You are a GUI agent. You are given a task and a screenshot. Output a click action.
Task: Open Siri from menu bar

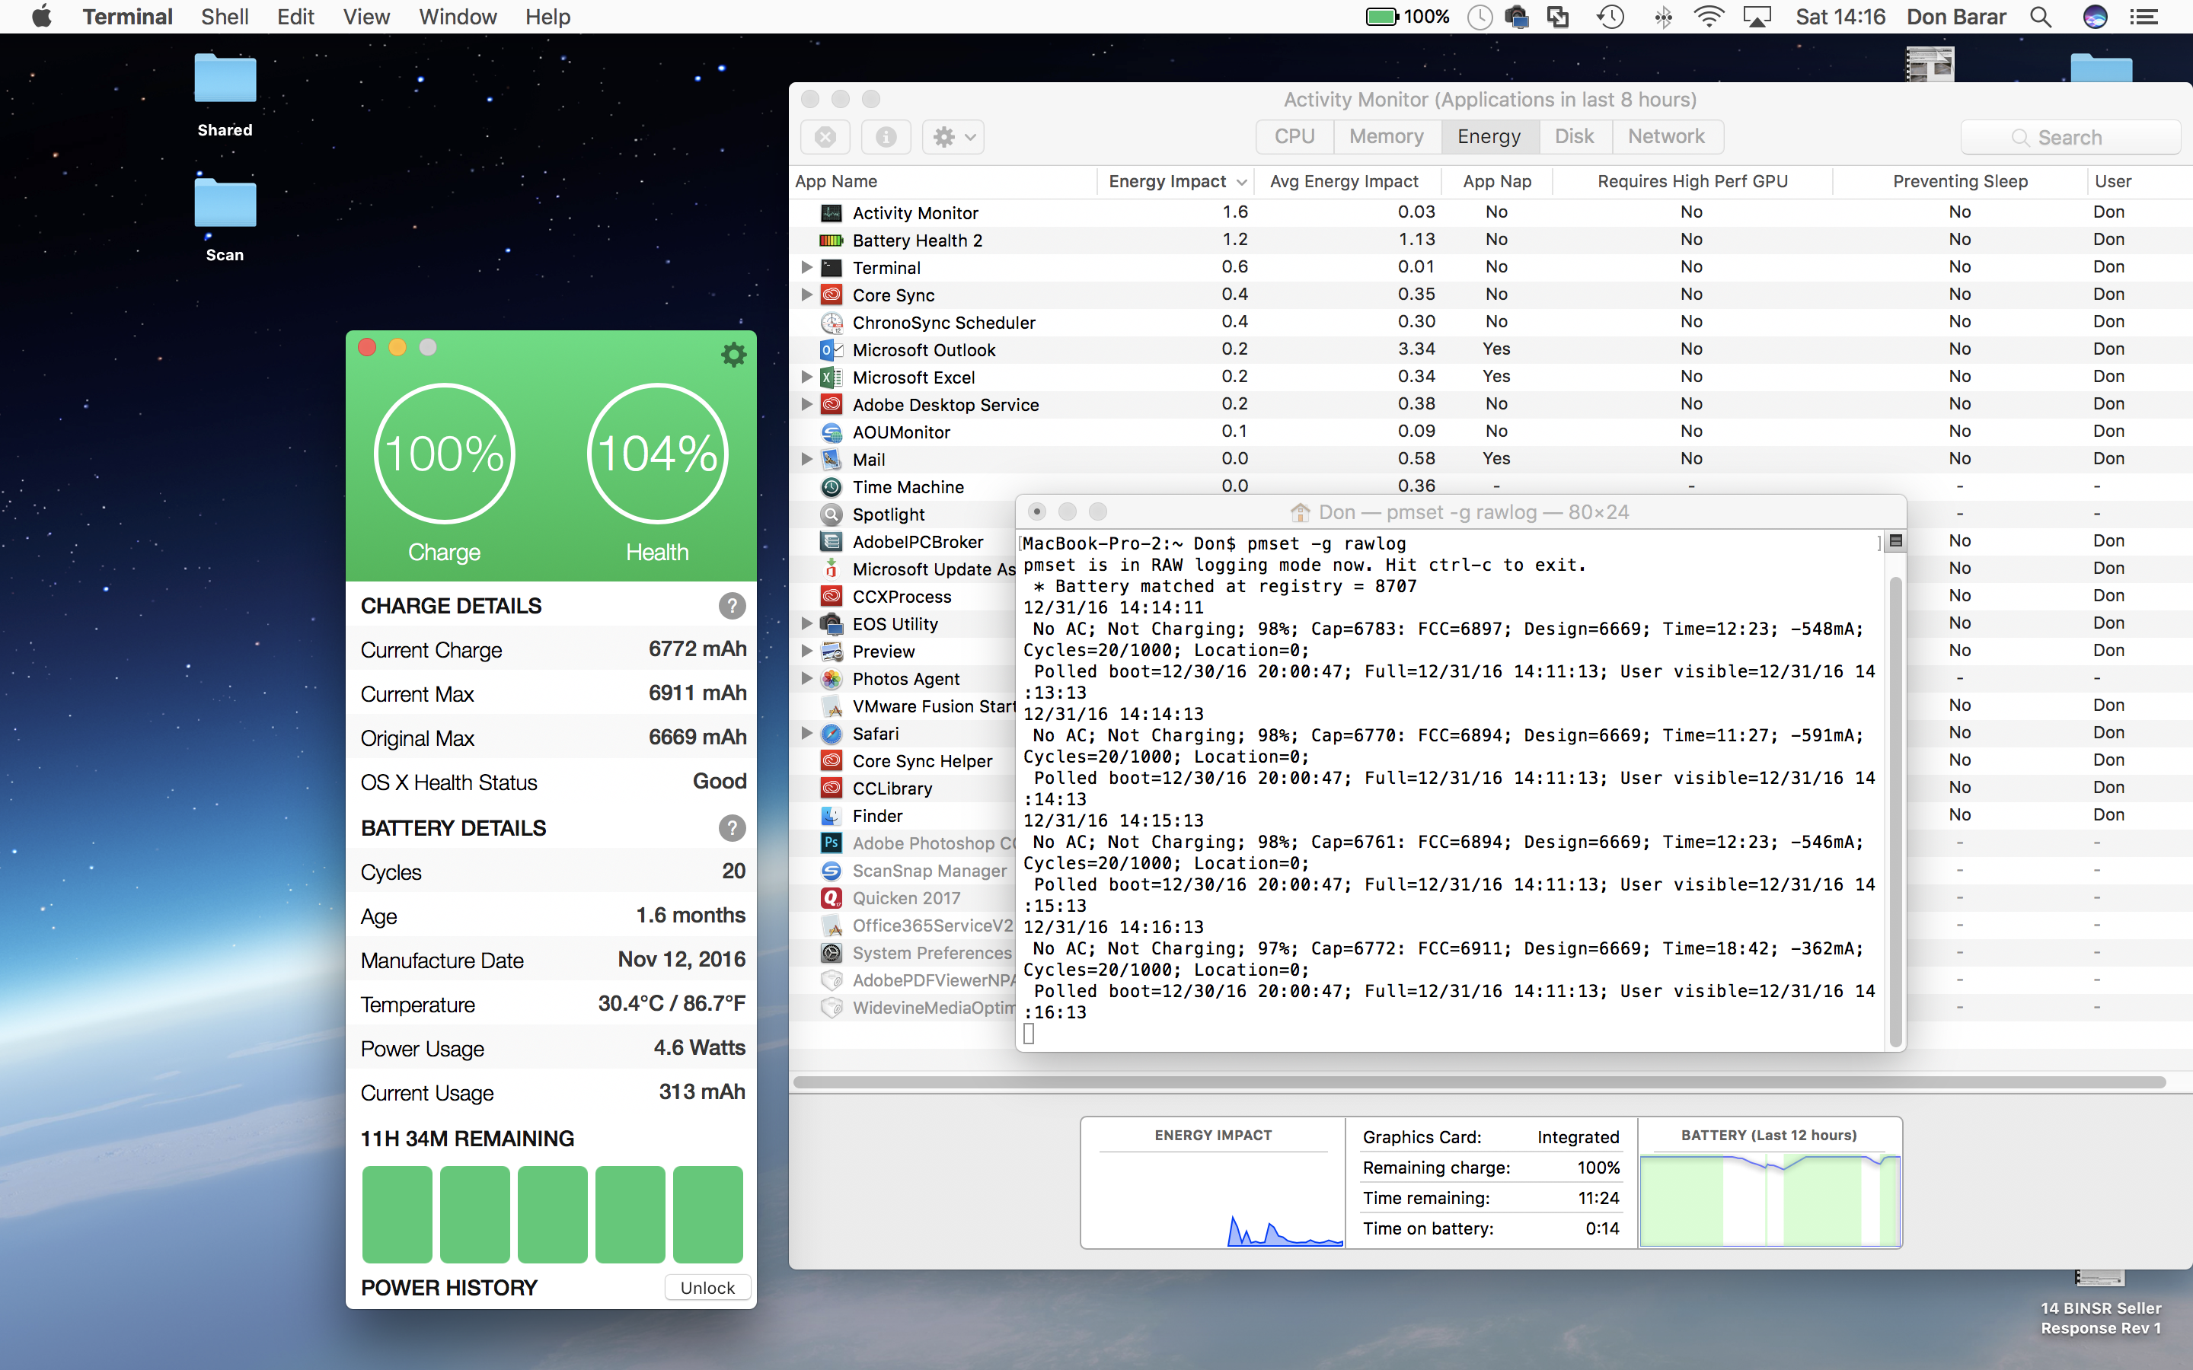(2095, 16)
